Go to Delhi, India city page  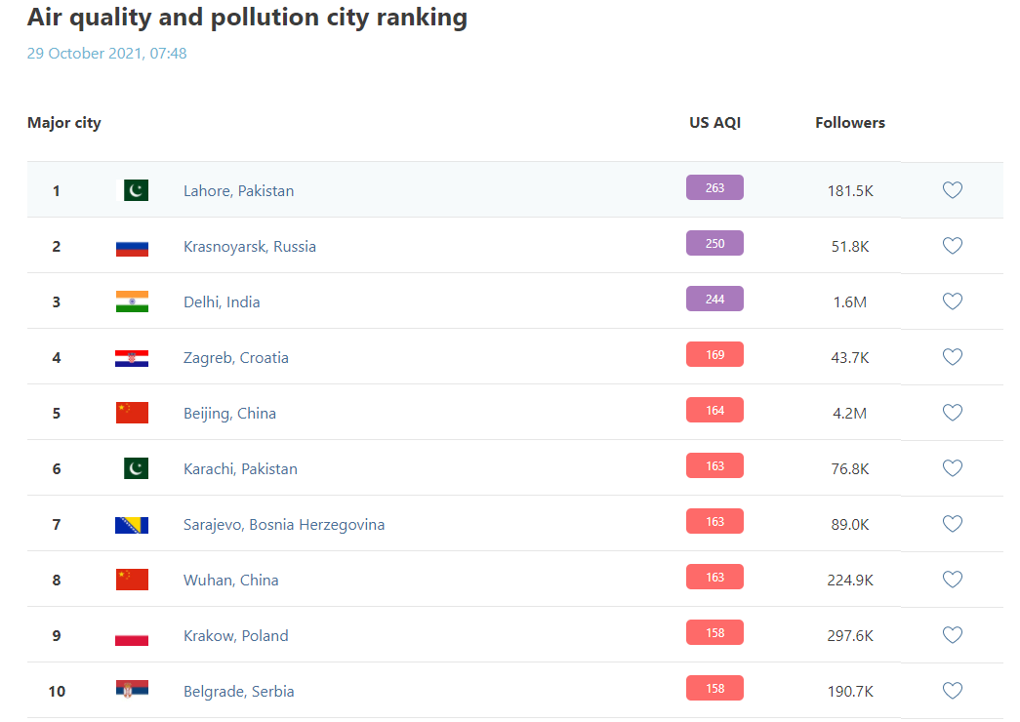(x=222, y=302)
